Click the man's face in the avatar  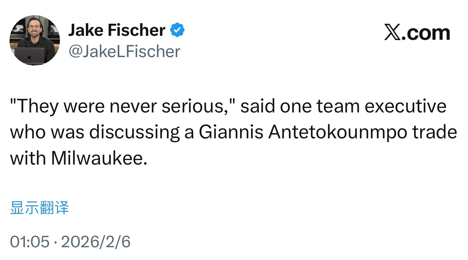34,30
